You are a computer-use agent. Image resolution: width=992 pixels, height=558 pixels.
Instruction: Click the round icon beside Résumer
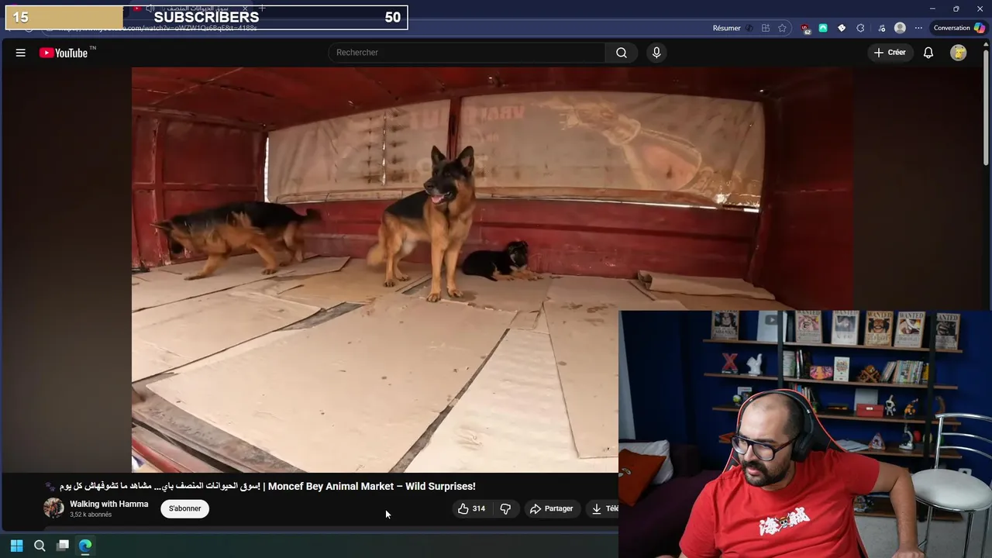click(749, 28)
